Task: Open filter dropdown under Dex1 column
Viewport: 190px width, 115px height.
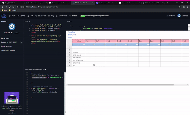Action: pyautogui.click(x=104, y=45)
